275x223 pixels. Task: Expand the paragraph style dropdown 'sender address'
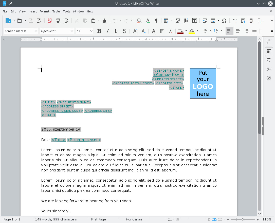[36, 31]
